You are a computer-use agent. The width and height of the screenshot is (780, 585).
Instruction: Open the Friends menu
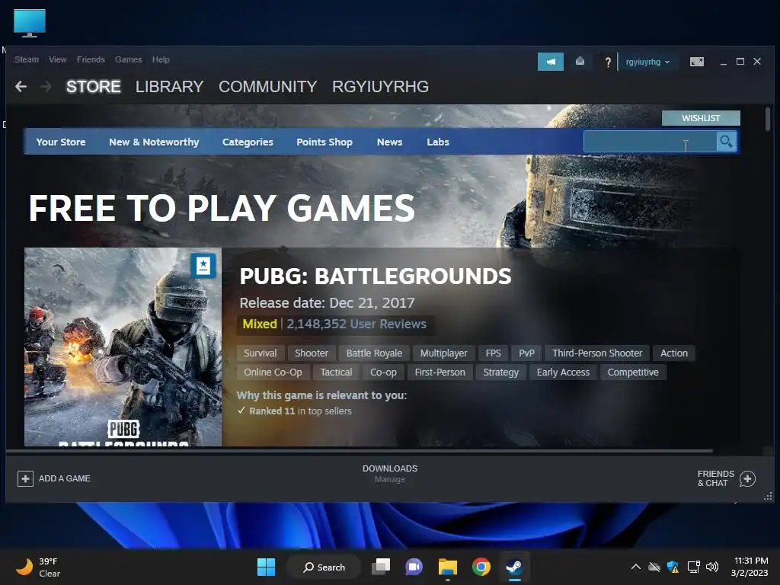coord(91,59)
